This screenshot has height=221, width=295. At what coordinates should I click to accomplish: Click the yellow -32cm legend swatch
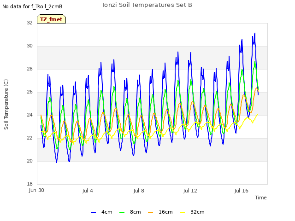(x=183, y=213)
